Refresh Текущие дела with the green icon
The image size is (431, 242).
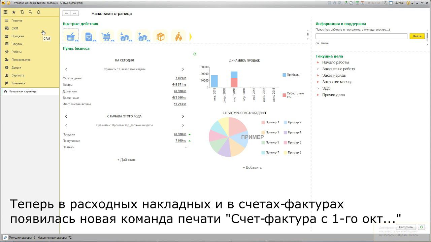(421, 227)
